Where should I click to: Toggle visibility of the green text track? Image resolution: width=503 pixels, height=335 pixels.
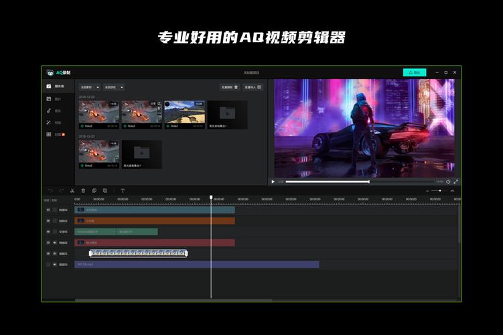pos(48,232)
